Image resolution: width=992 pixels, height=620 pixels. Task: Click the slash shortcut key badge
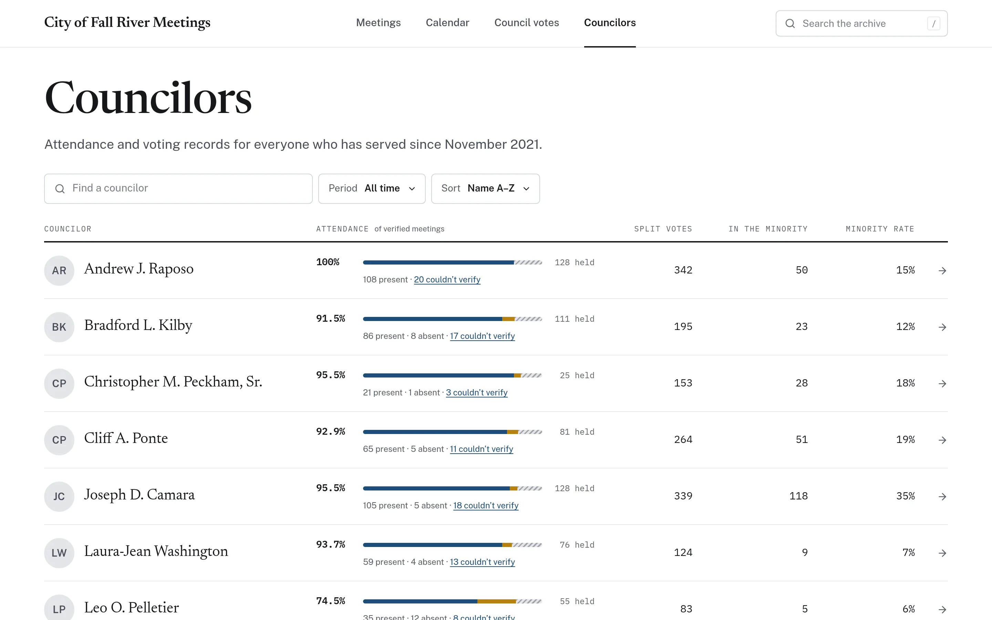(933, 23)
